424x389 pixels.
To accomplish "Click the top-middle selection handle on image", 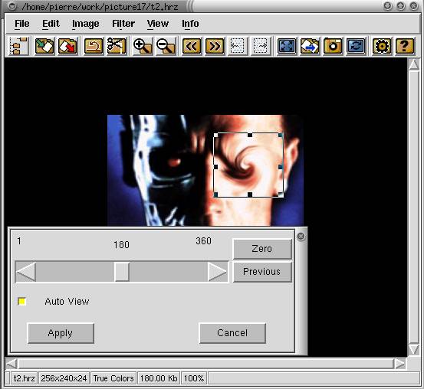I will click(250, 135).
